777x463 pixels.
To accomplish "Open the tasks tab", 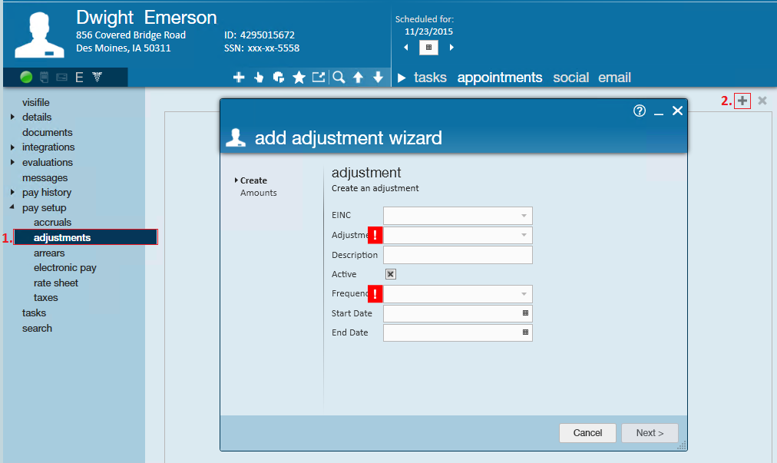I will coord(430,78).
